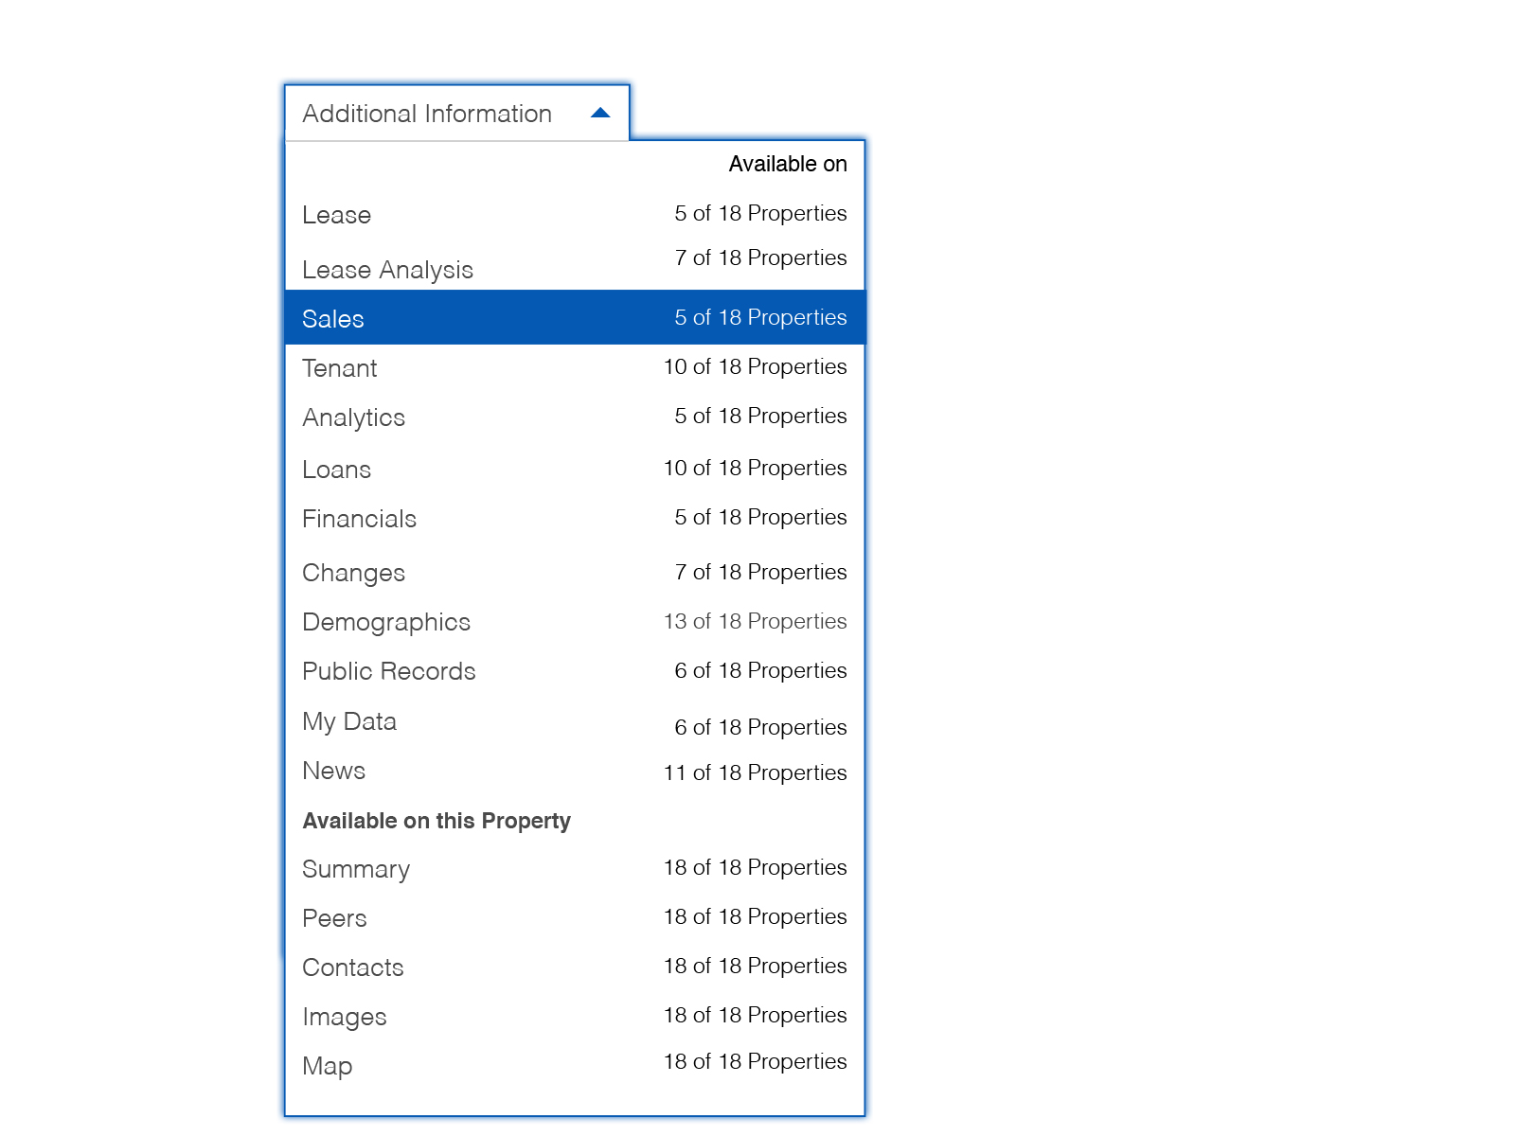Select the News option

point(333,771)
